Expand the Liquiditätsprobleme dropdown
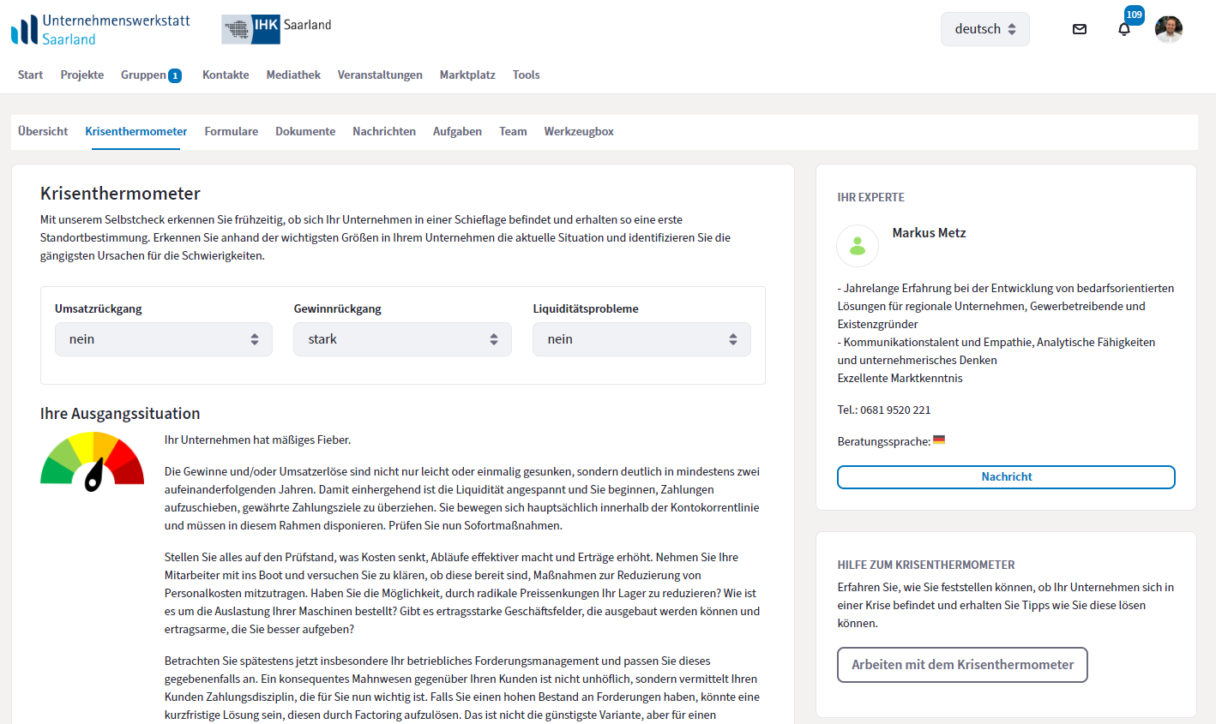Viewport: 1216px width, 724px height. pos(641,339)
